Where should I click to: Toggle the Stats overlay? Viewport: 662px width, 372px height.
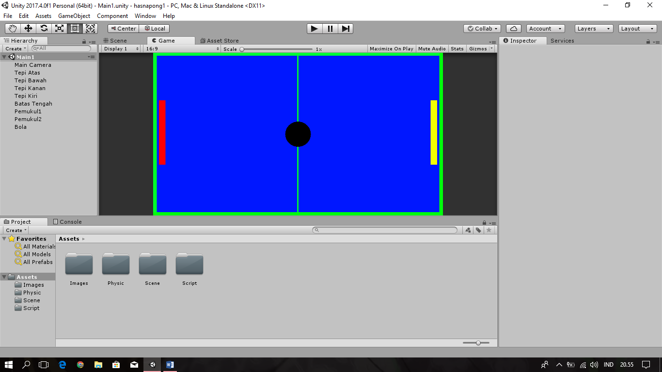[x=457, y=48]
